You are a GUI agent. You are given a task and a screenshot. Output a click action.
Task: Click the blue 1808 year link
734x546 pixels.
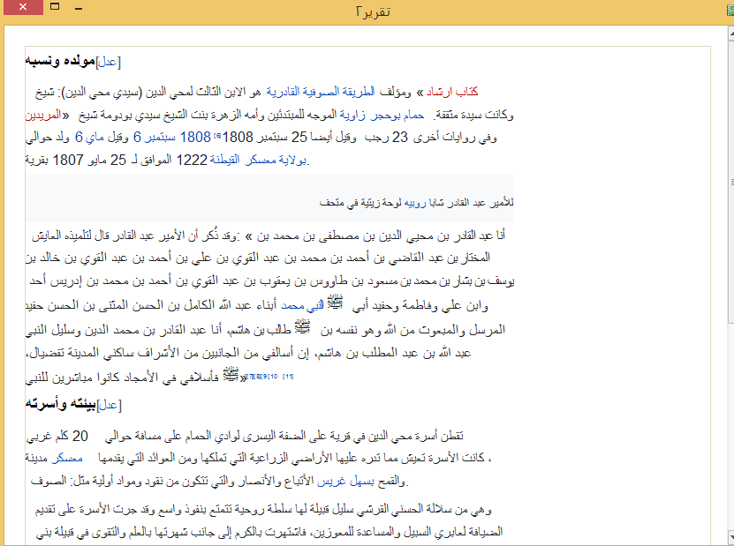click(195, 137)
